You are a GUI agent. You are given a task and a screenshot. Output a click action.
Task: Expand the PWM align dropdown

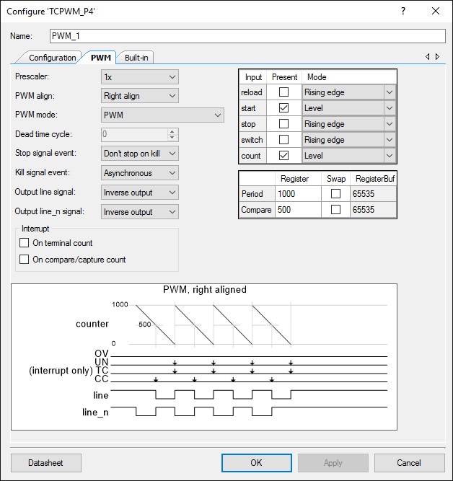[x=139, y=96]
